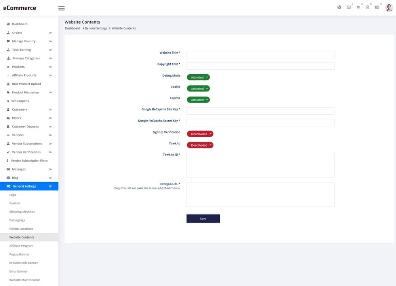Change Sign Up Verification Deactivated status

[200, 134]
